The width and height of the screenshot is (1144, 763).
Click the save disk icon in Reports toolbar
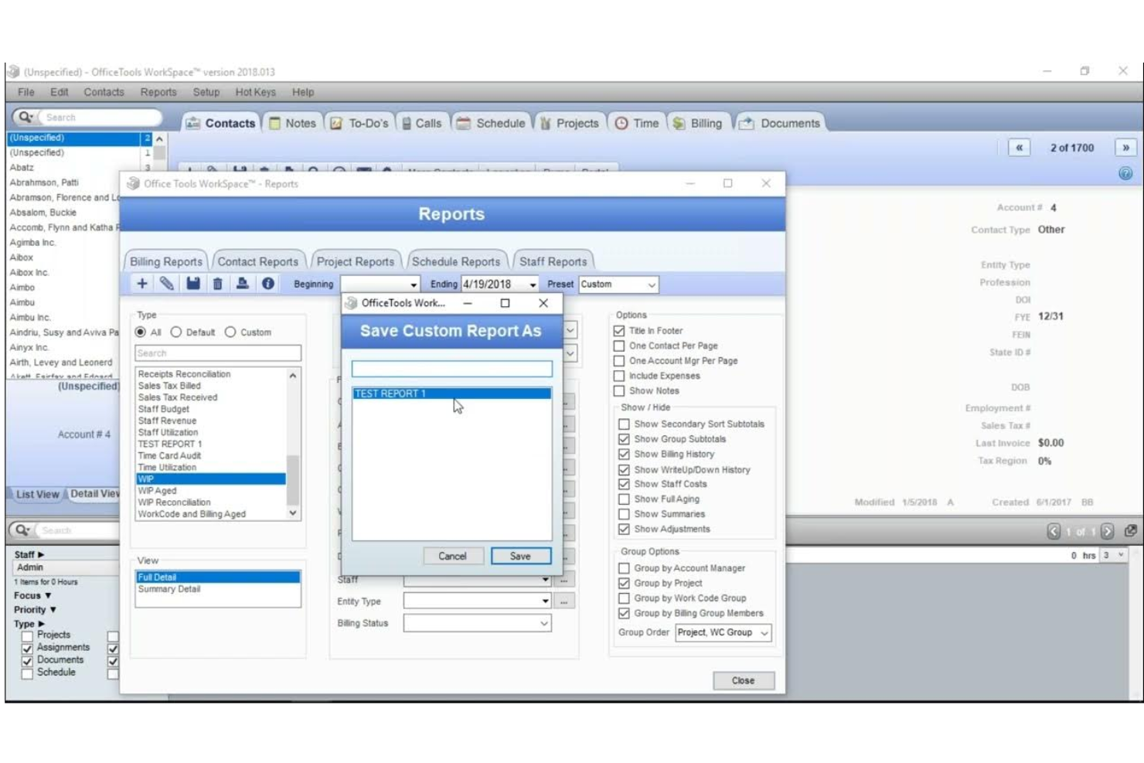pyautogui.click(x=193, y=284)
